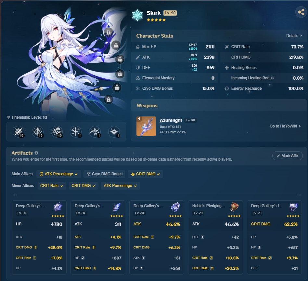Viewport: 308px width, 281px height.
Task: Click the Energy Recharge 100.0% value
Action: [296, 88]
